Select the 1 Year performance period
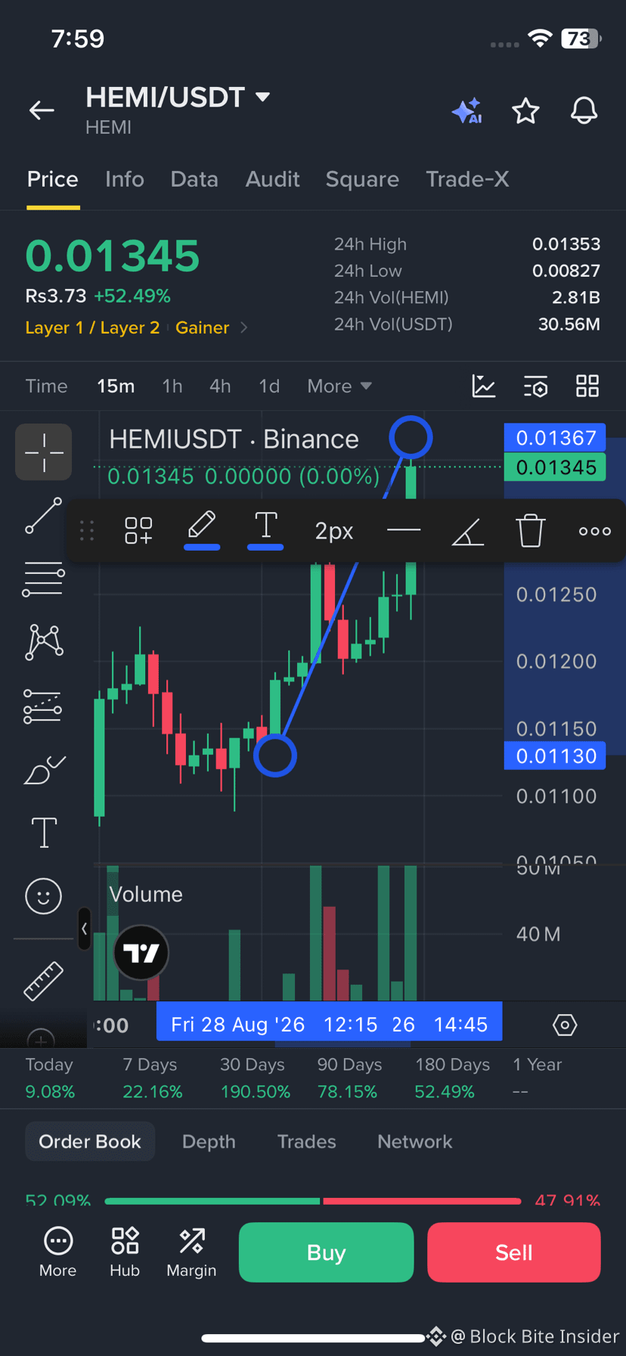Screen dimensions: 626x1356 [x=538, y=1078]
